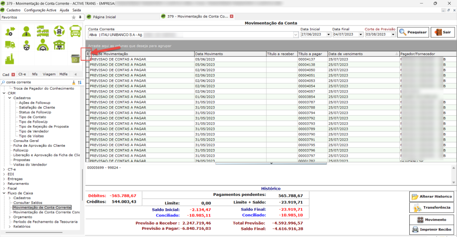Click the star badge truck favorite icon
Viewport: 457px width, 237px height.
click(59, 31)
